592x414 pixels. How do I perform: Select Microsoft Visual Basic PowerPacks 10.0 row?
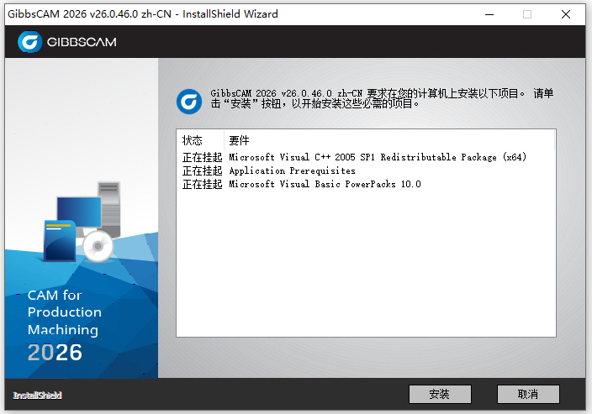[325, 185]
